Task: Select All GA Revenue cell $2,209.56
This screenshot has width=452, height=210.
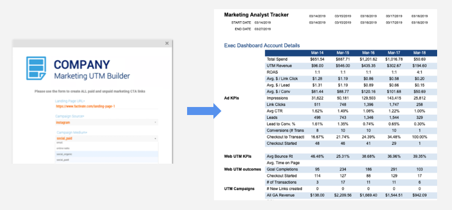Action: (343, 195)
